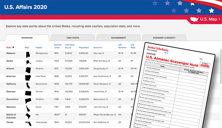The height and width of the screenshot is (128, 222).
Task: Sort by the Governor column header
Action: [x=98, y=48]
